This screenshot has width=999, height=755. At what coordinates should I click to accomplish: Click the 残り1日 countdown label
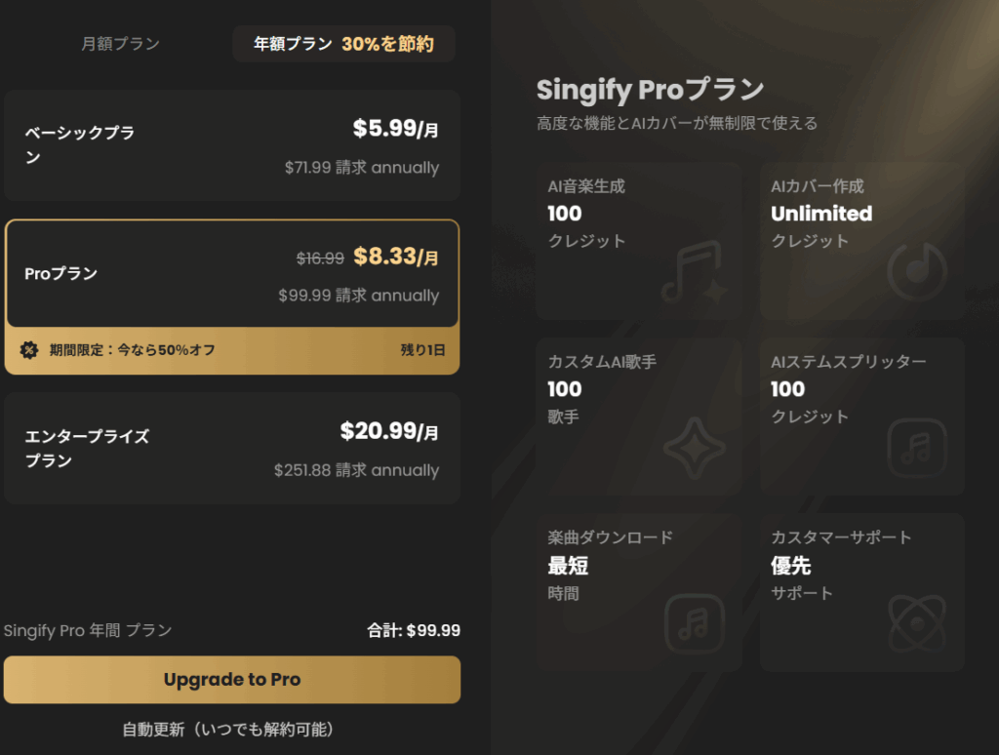pos(422,350)
